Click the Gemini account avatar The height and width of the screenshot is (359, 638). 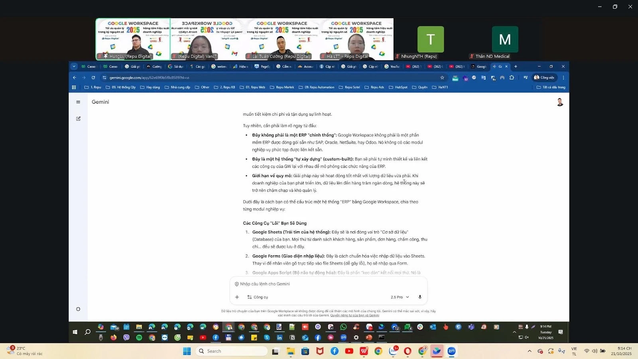560,102
